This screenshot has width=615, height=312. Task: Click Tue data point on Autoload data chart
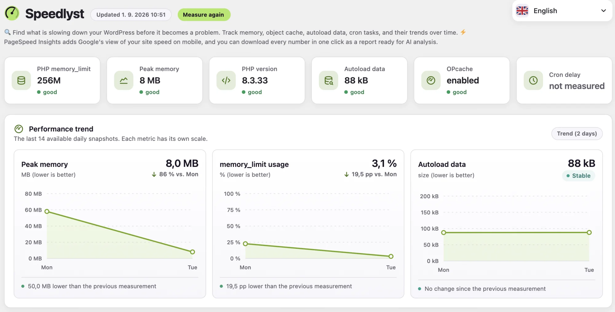(589, 233)
